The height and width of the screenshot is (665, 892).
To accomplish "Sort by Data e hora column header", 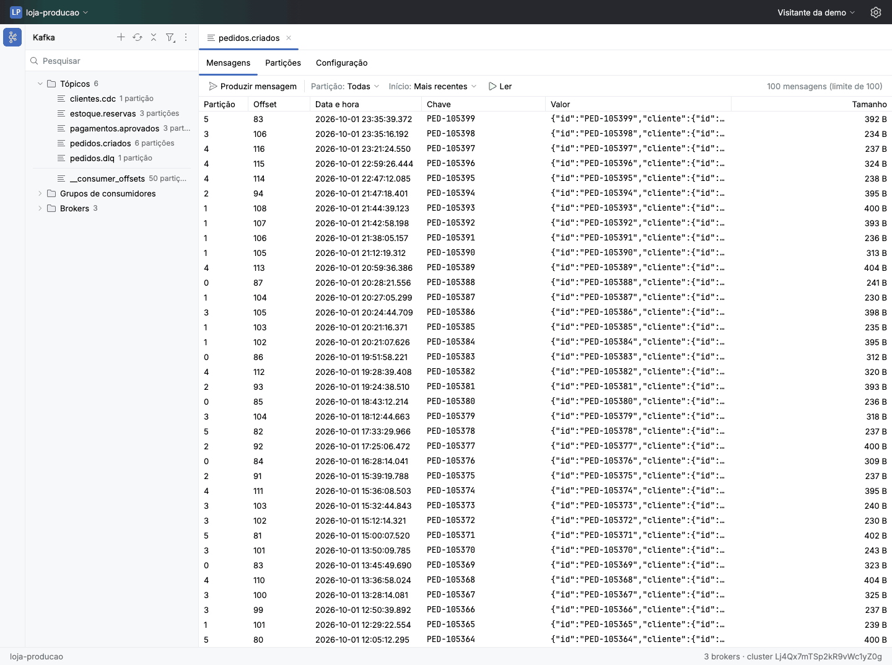I will coord(365,104).
